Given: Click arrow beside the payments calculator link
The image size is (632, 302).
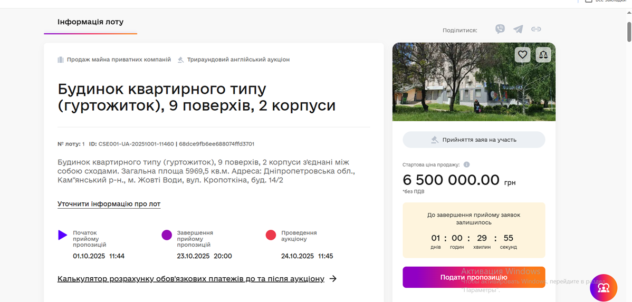Looking at the screenshot, I should click(333, 279).
